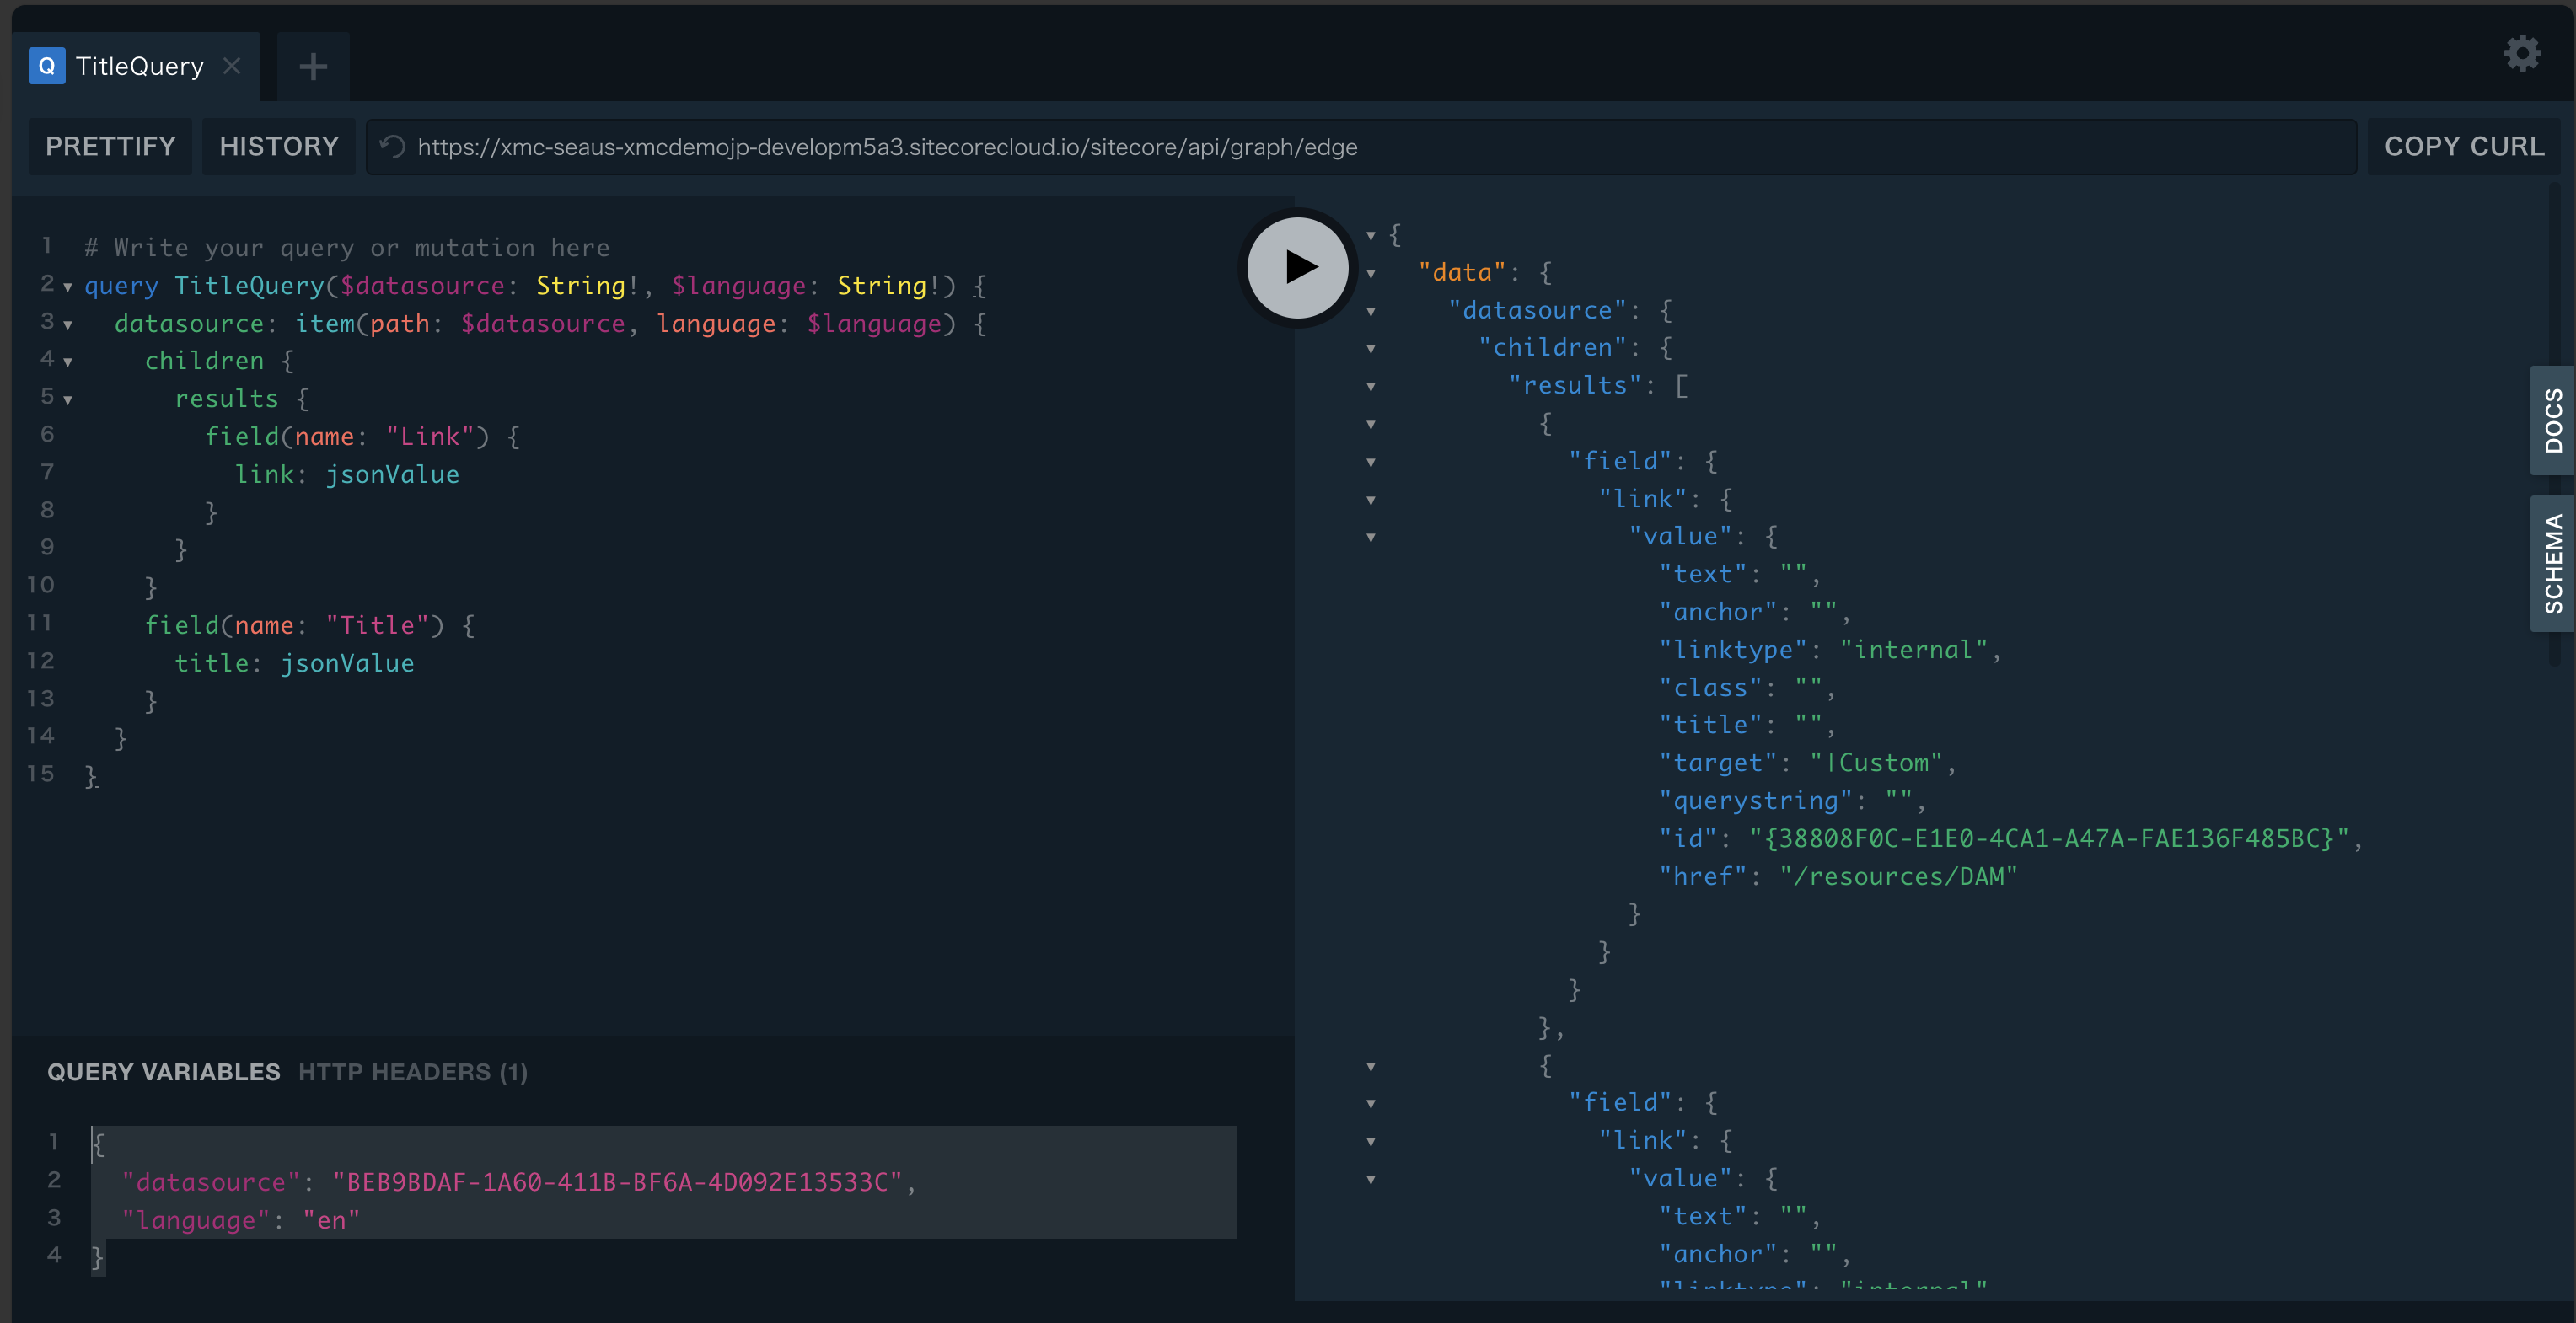Close the TitleQuery tab
This screenshot has height=1323, width=2576.
pos(232,66)
